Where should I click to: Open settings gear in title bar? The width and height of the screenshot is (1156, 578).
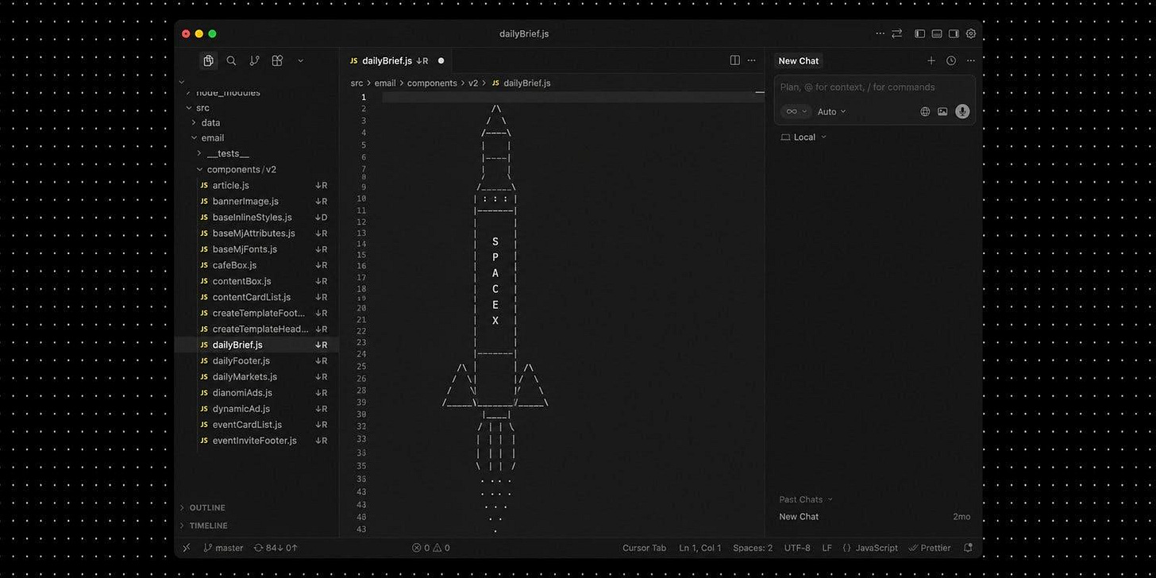click(x=971, y=33)
